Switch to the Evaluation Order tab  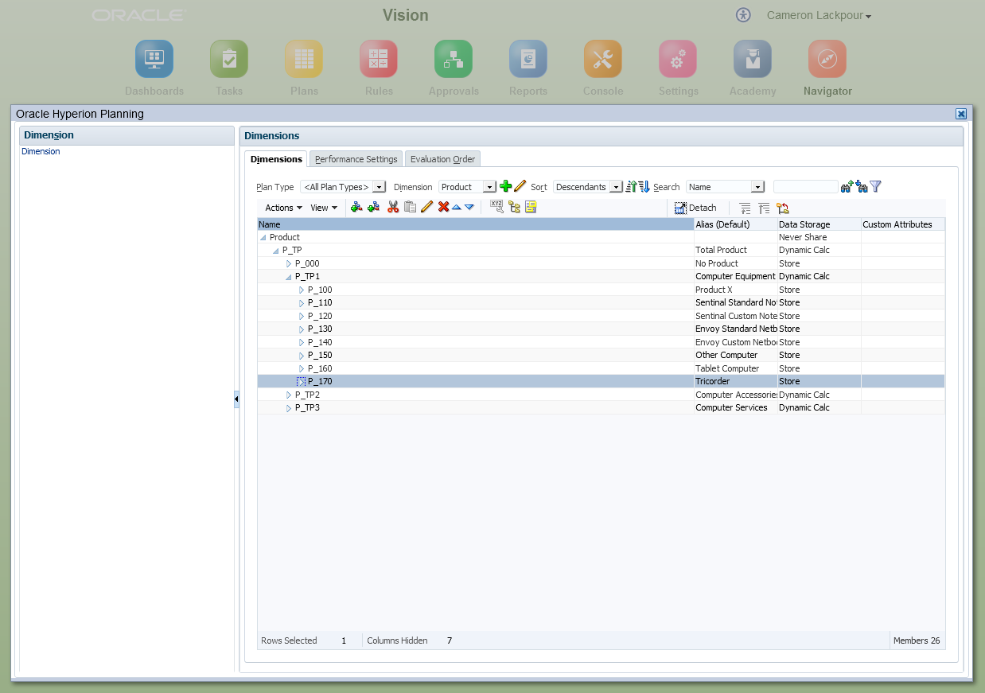442,159
